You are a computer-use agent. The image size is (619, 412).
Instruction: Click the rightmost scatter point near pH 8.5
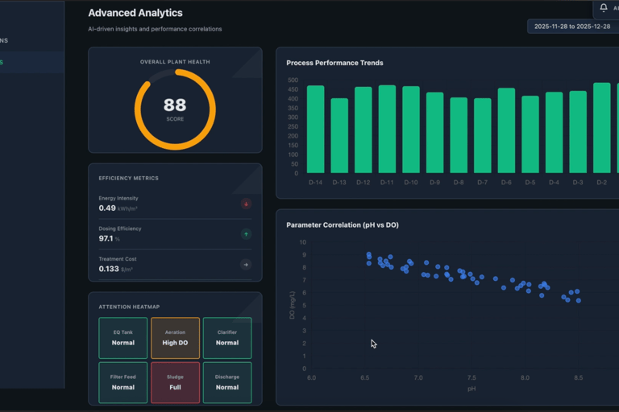coord(579,300)
